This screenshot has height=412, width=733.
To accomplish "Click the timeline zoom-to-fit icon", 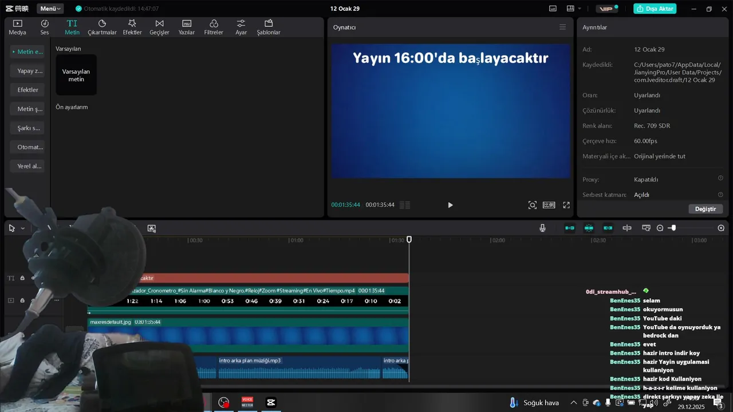I will pyautogui.click(x=646, y=228).
